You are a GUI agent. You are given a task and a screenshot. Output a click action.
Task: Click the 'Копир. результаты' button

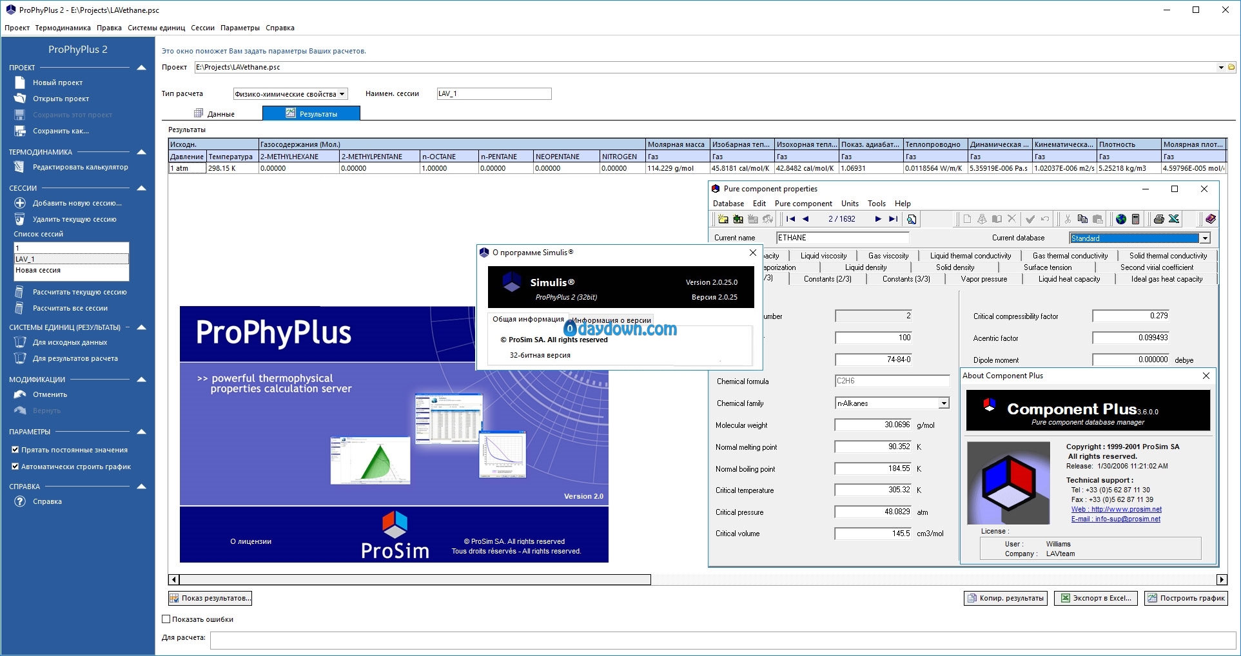tap(1006, 599)
